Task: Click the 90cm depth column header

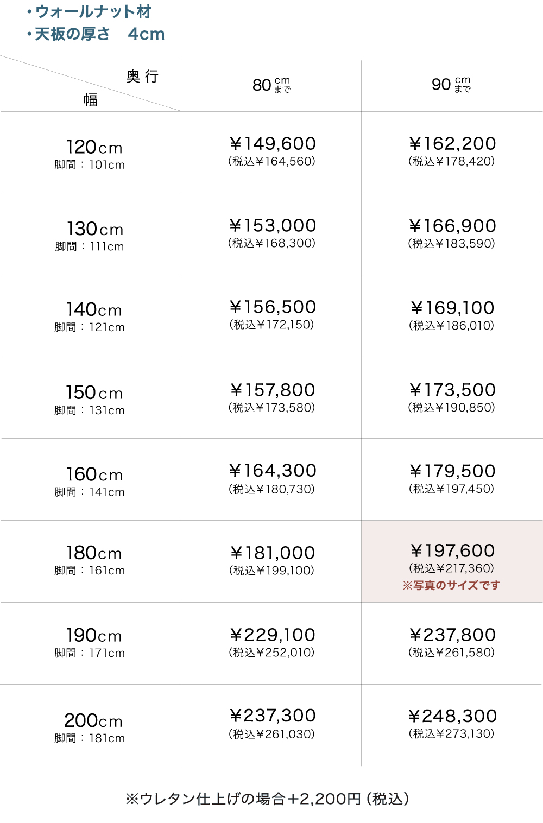Action: [451, 84]
